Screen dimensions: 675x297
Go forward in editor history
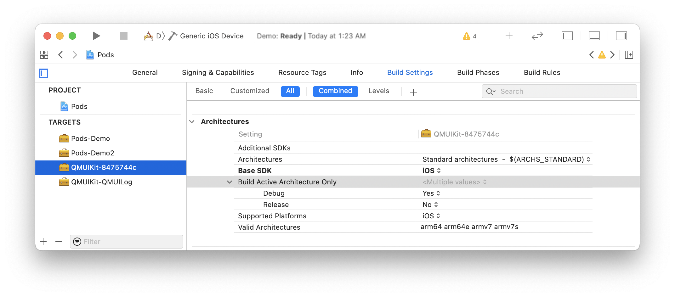tap(75, 55)
